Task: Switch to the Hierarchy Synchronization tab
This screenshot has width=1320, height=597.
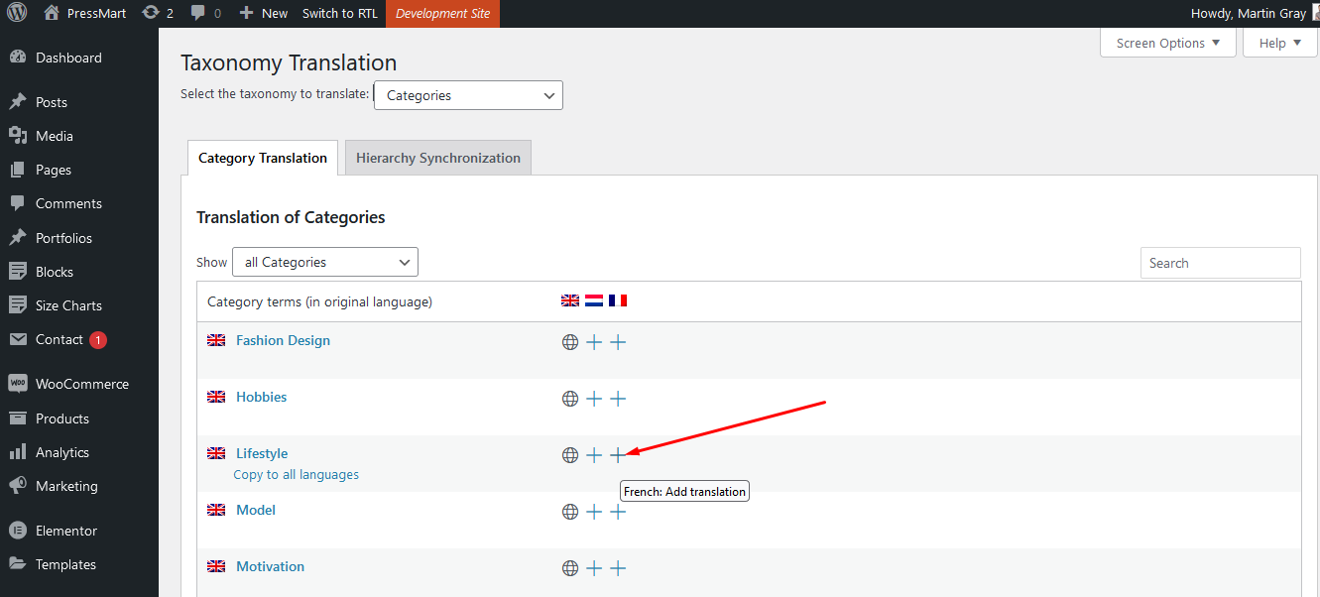Action: click(x=437, y=158)
